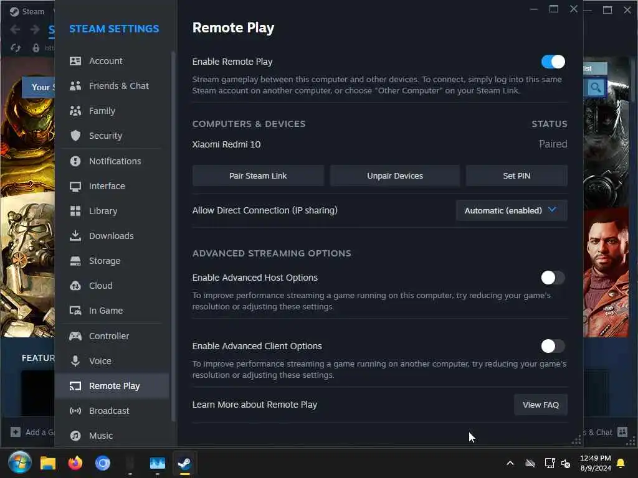The image size is (638, 478).
Task: Click the forward arrow in Steam window
Action: [x=35, y=29]
